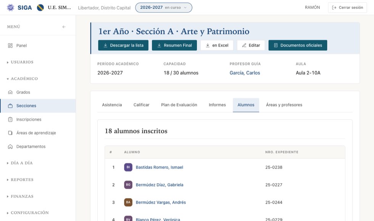The image size is (374, 221).
Task: Expand the FINANZAS menu group
Action: 20,197
